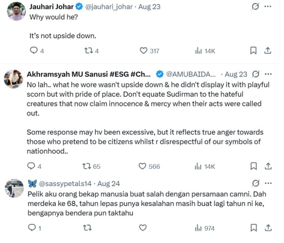Reply to Jauhari Johar's tweet

pyautogui.click(x=34, y=50)
